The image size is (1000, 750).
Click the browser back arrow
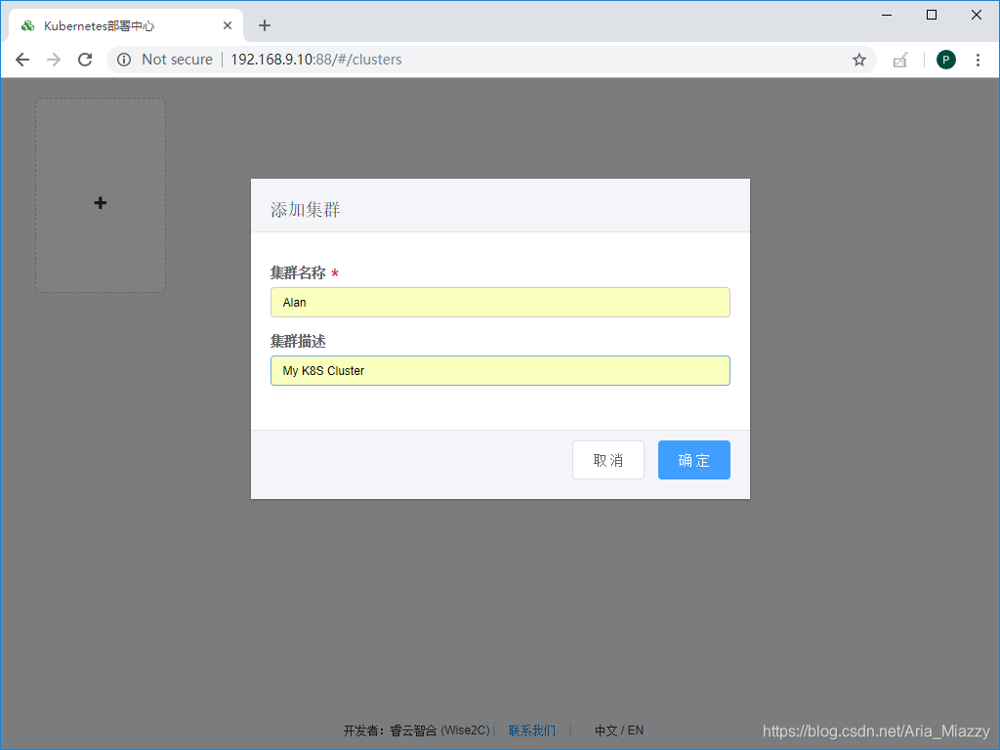tap(22, 60)
